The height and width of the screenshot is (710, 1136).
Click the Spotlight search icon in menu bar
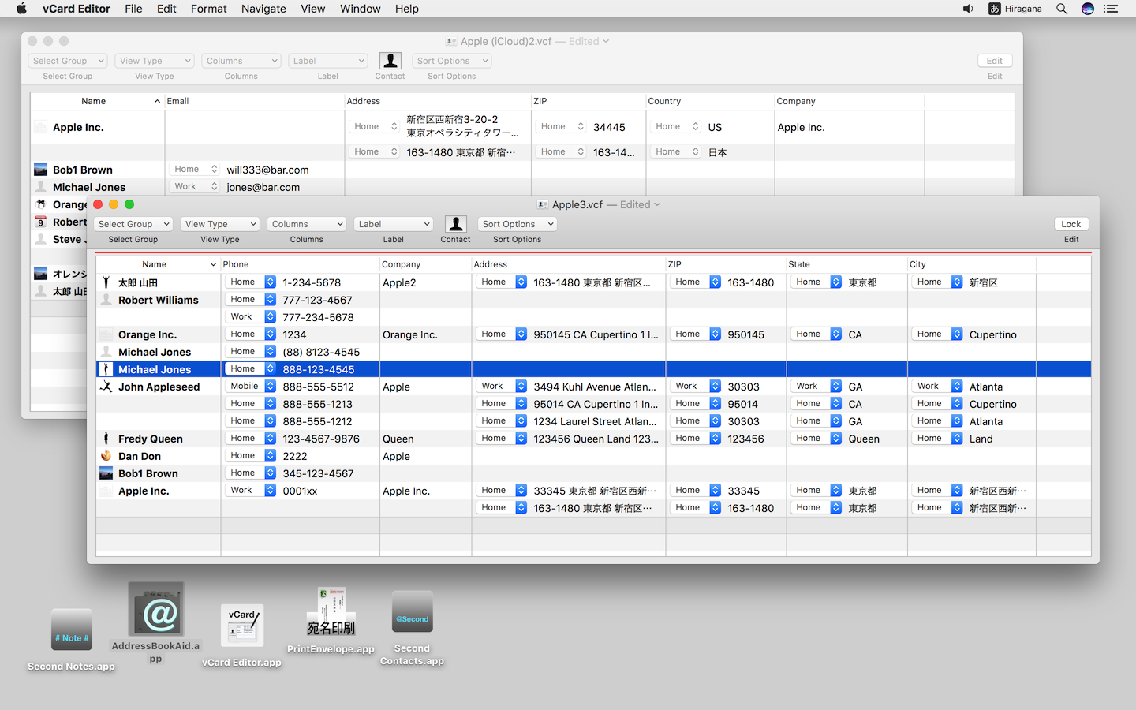1062,9
